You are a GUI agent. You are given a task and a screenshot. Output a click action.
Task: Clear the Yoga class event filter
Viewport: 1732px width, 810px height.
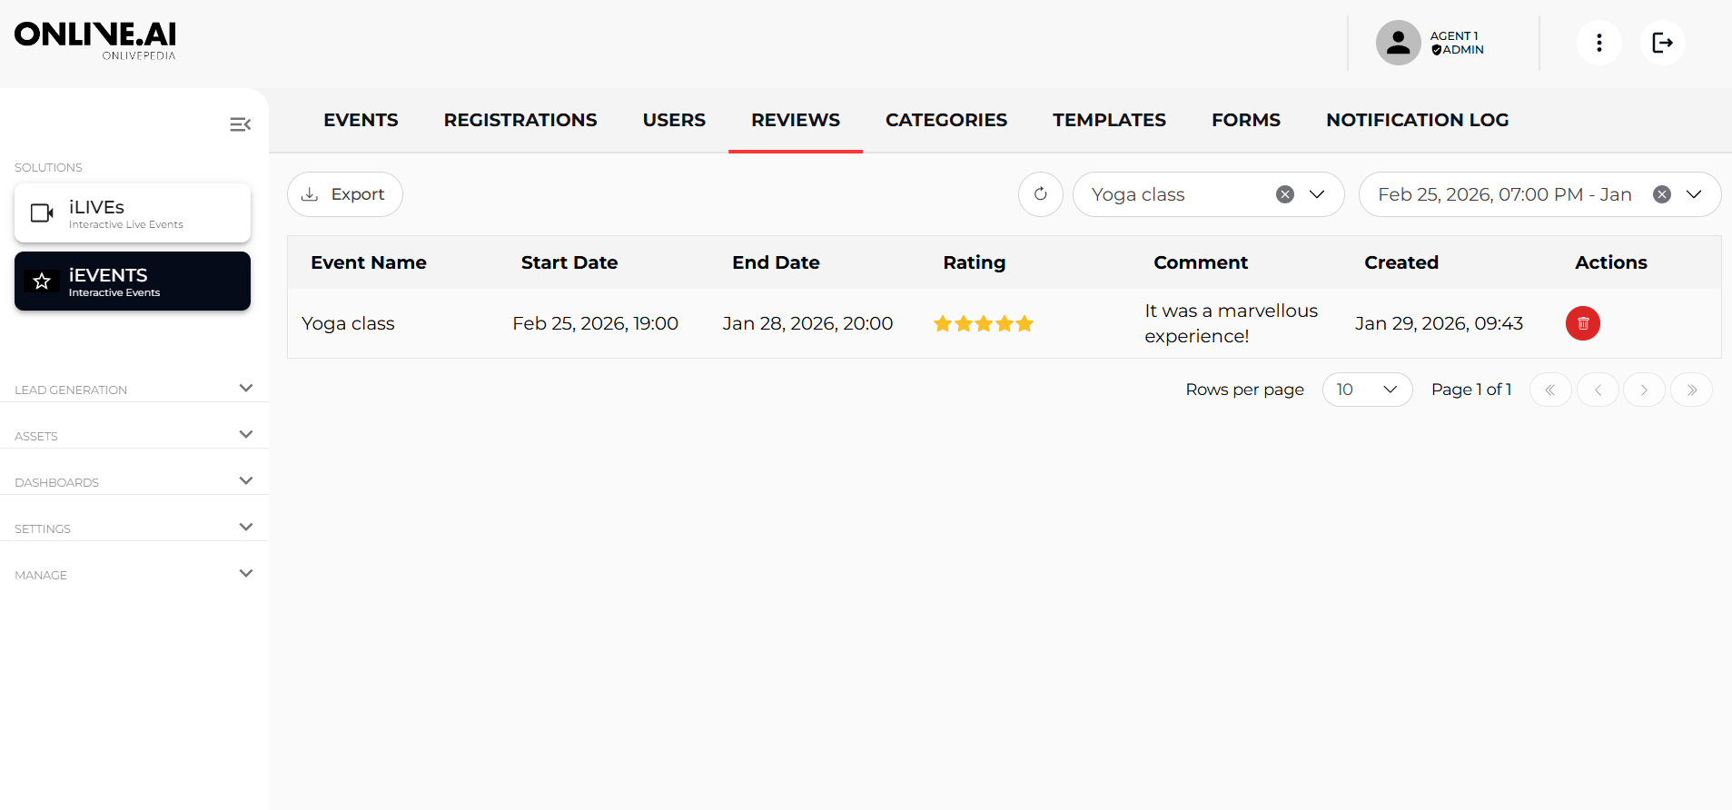click(x=1284, y=194)
